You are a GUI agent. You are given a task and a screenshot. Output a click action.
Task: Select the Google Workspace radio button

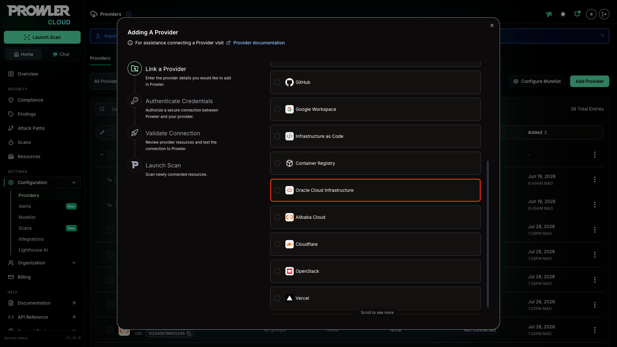tap(277, 109)
